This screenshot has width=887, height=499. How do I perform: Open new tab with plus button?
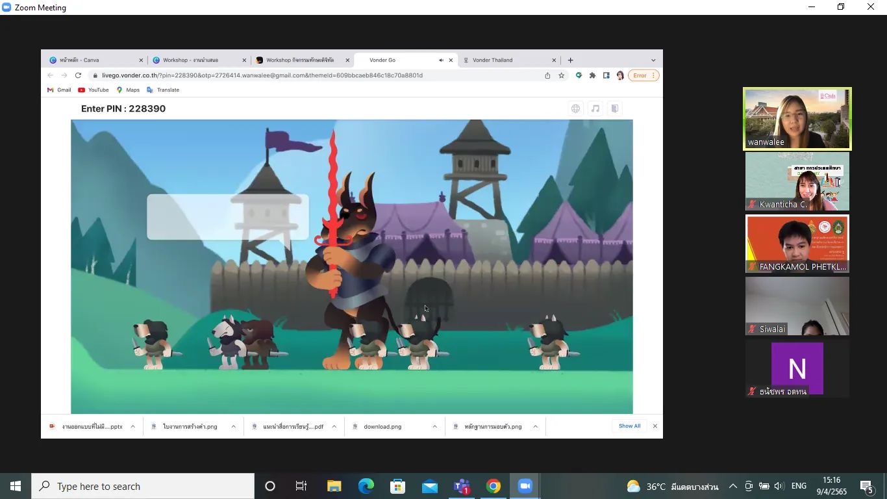coord(570,60)
